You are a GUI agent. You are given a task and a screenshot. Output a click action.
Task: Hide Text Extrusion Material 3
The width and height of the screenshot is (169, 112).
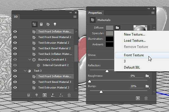click(x=15, y=88)
